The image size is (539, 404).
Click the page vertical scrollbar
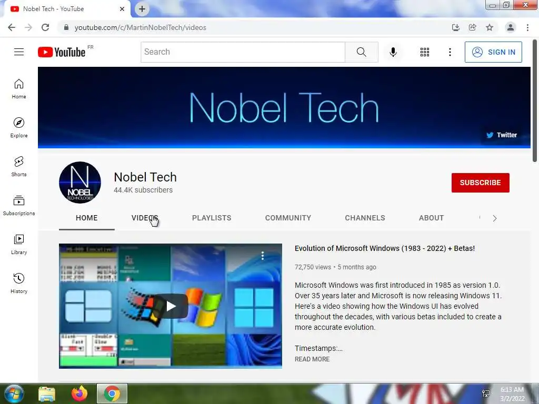[535, 100]
